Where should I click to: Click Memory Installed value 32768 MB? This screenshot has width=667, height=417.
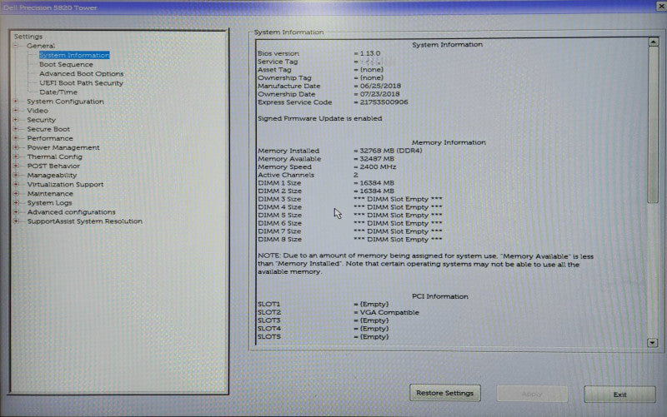[391, 151]
